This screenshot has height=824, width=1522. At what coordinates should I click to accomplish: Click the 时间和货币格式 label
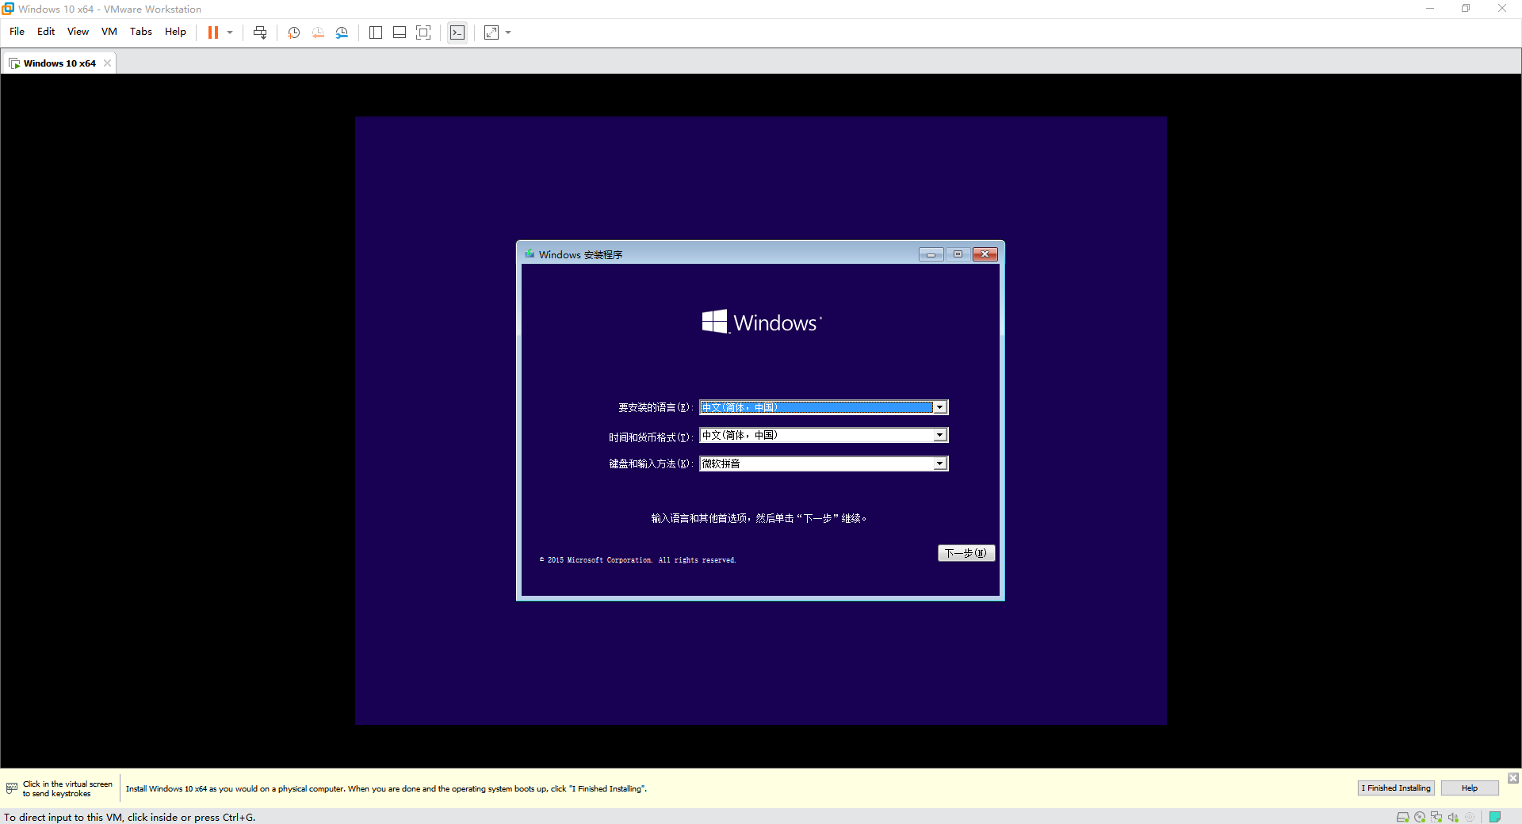[x=651, y=437]
